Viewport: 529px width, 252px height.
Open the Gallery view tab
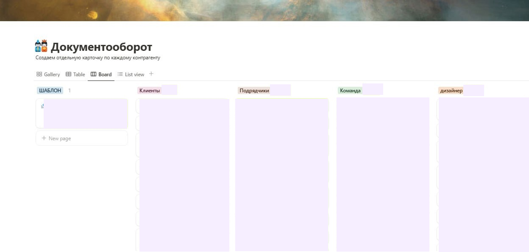[48, 75]
